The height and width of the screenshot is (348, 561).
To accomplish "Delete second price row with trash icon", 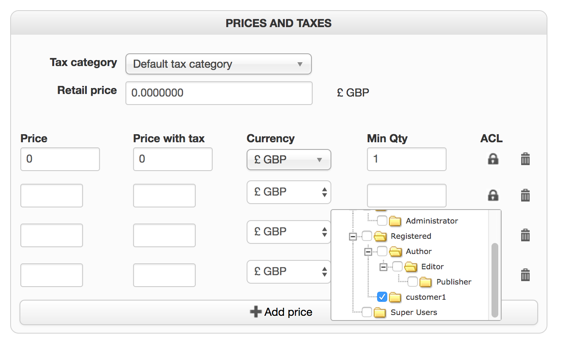I will click(x=525, y=195).
